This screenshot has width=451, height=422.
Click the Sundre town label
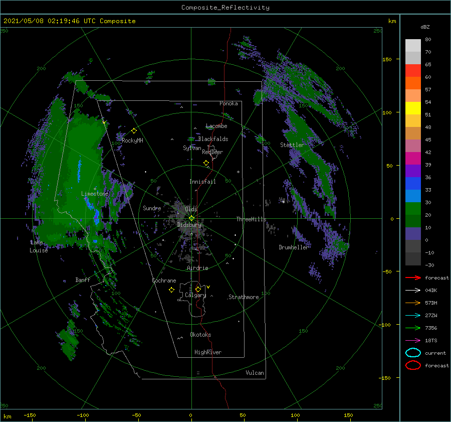pyautogui.click(x=152, y=208)
